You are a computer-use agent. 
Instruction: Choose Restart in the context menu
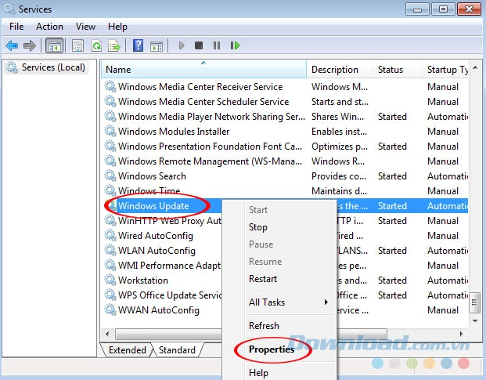tap(263, 279)
